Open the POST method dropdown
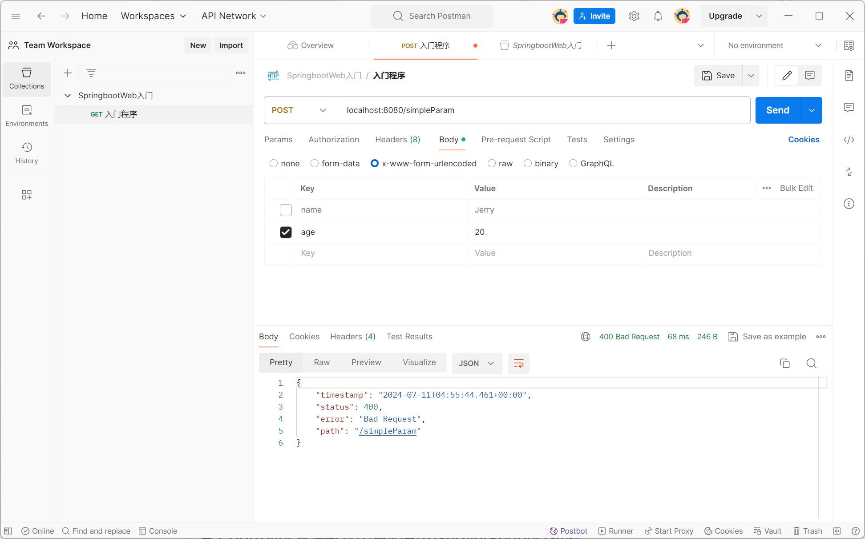Viewport: 865px width, 539px height. (299, 110)
